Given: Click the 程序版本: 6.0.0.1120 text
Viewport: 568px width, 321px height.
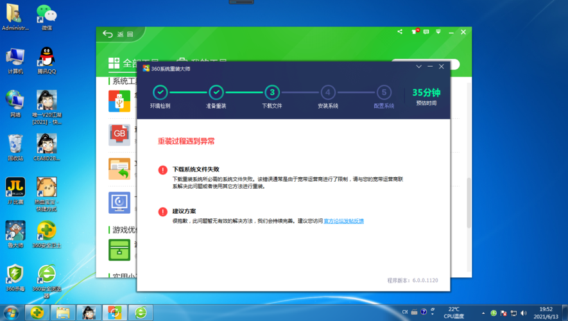Looking at the screenshot, I should [x=413, y=281].
